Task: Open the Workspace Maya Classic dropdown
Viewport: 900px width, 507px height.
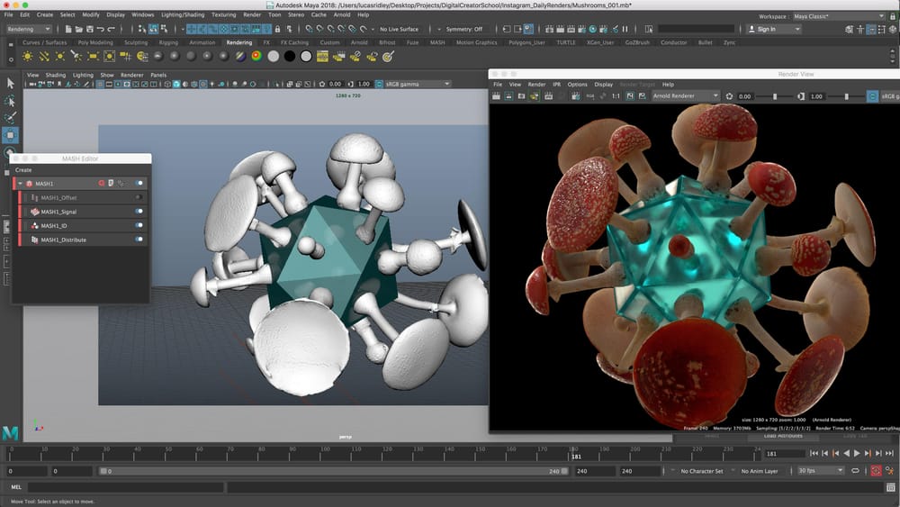Action: coord(839,16)
